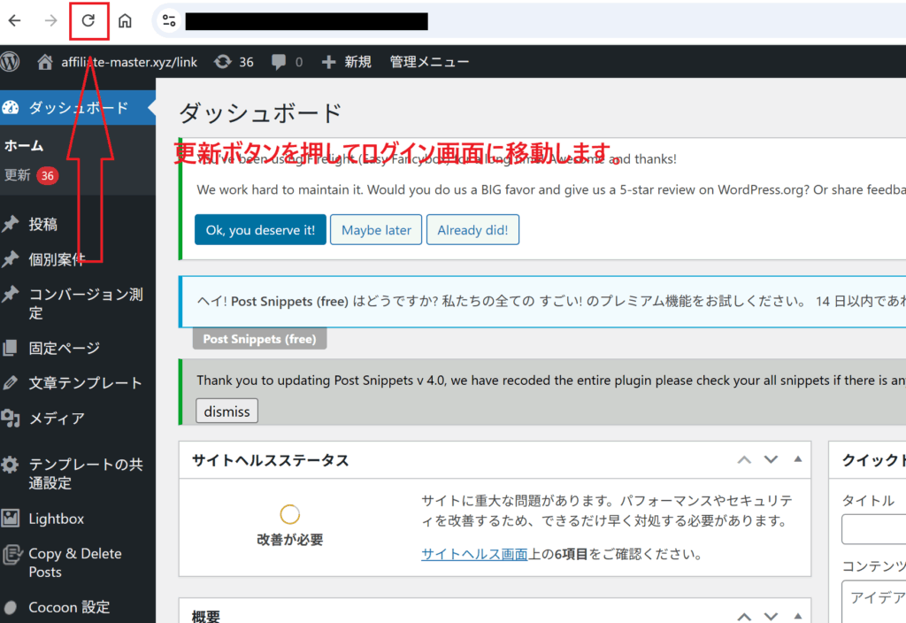
Task: Click the ホーム submenu item
Action: tap(24, 146)
